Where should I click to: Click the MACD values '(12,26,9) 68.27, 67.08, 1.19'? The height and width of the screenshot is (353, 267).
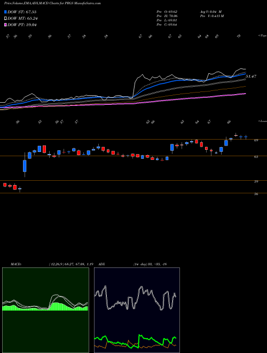(x=71, y=264)
